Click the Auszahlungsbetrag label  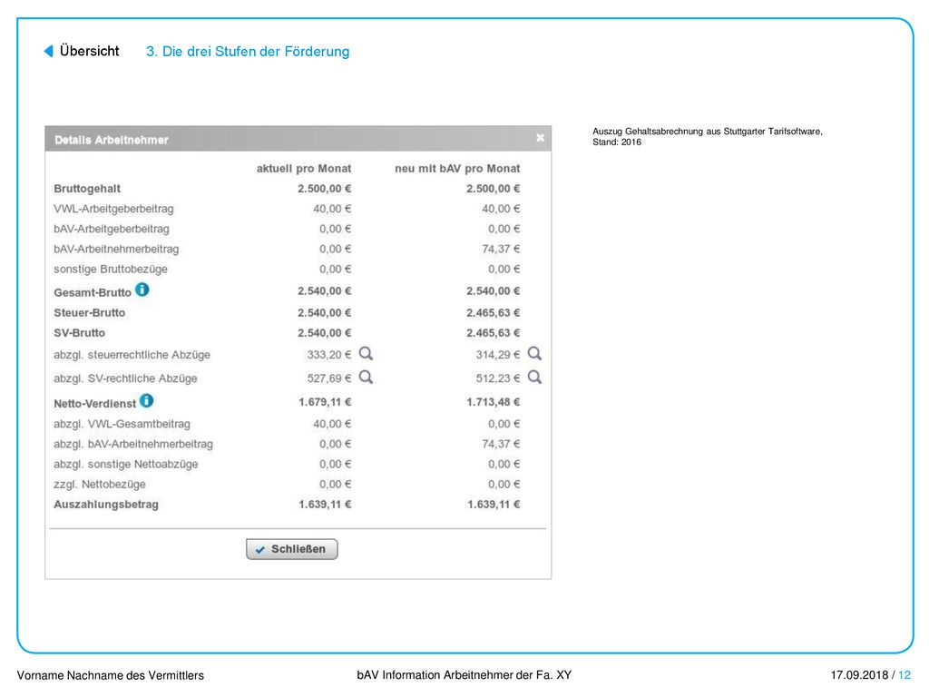tap(106, 505)
